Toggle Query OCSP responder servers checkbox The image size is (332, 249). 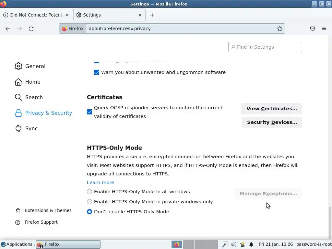coord(89,112)
